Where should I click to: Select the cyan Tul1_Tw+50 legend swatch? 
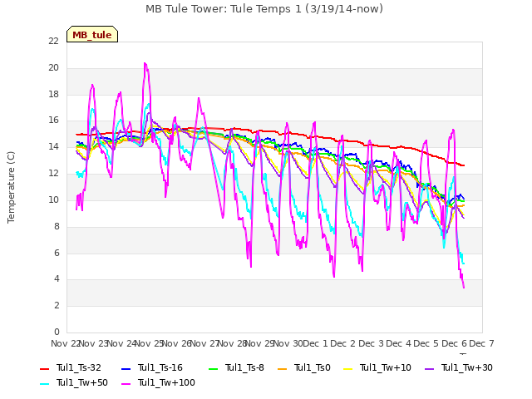click(x=44, y=384)
